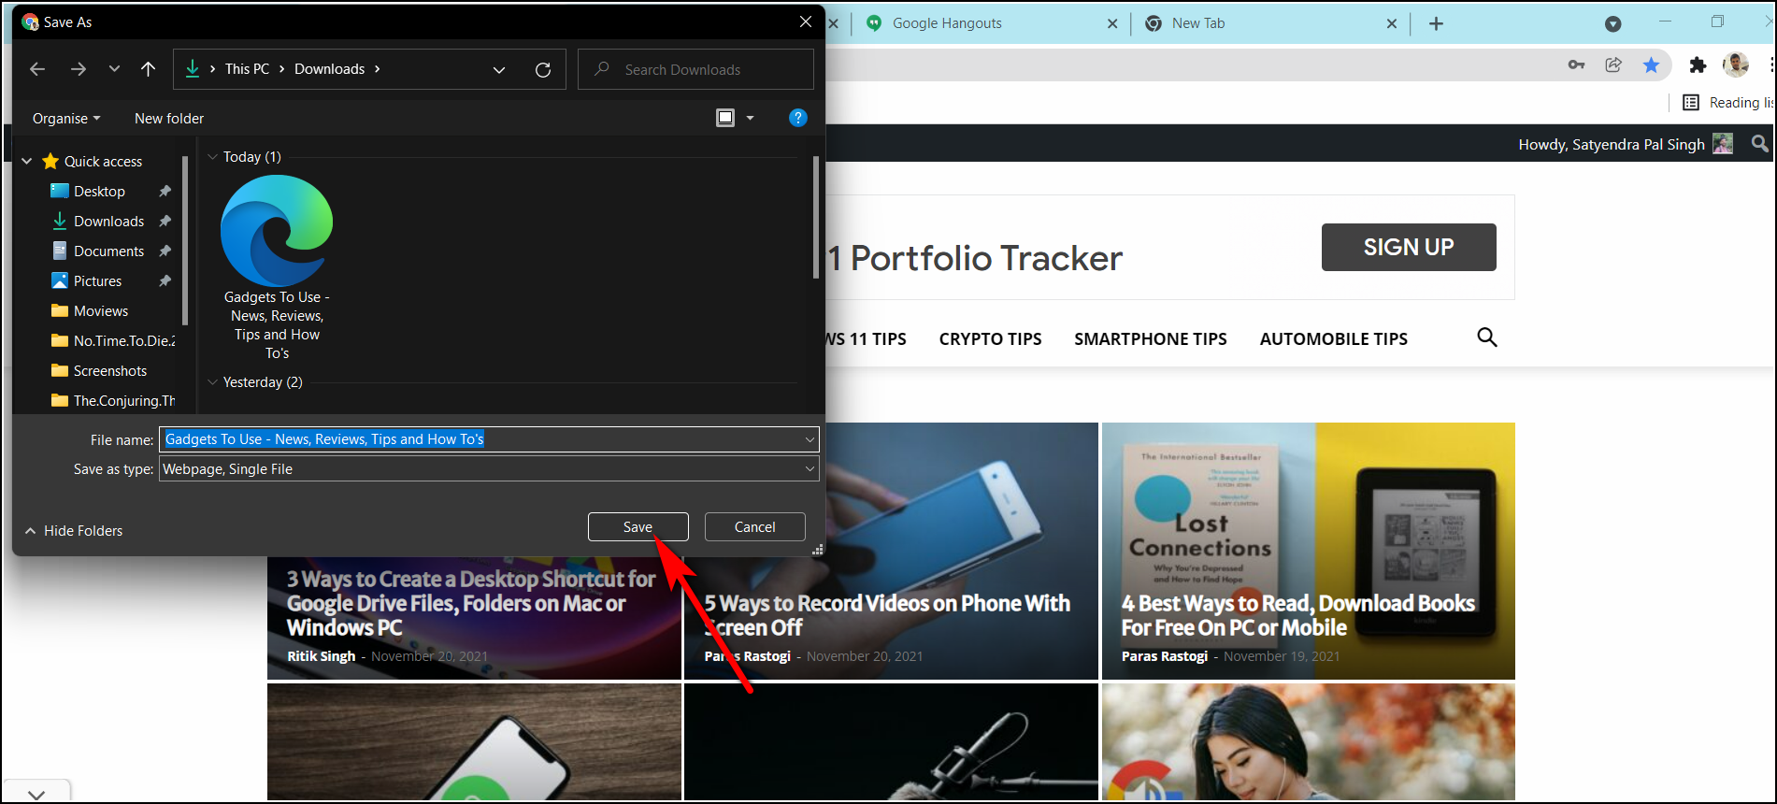Click Hide Folders toggle
The height and width of the screenshot is (804, 1777).
74,531
